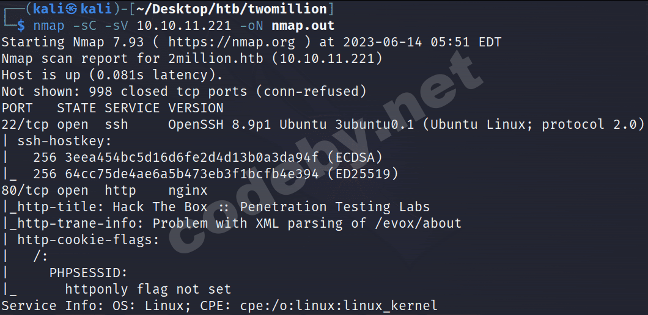Viewport: 648px width, 315px height.
Task: Open the https://nmap.org link
Action: [232, 42]
